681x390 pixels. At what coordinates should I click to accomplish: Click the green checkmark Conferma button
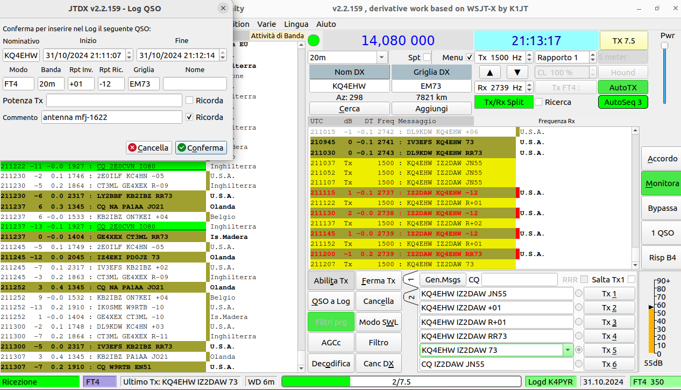(x=201, y=147)
